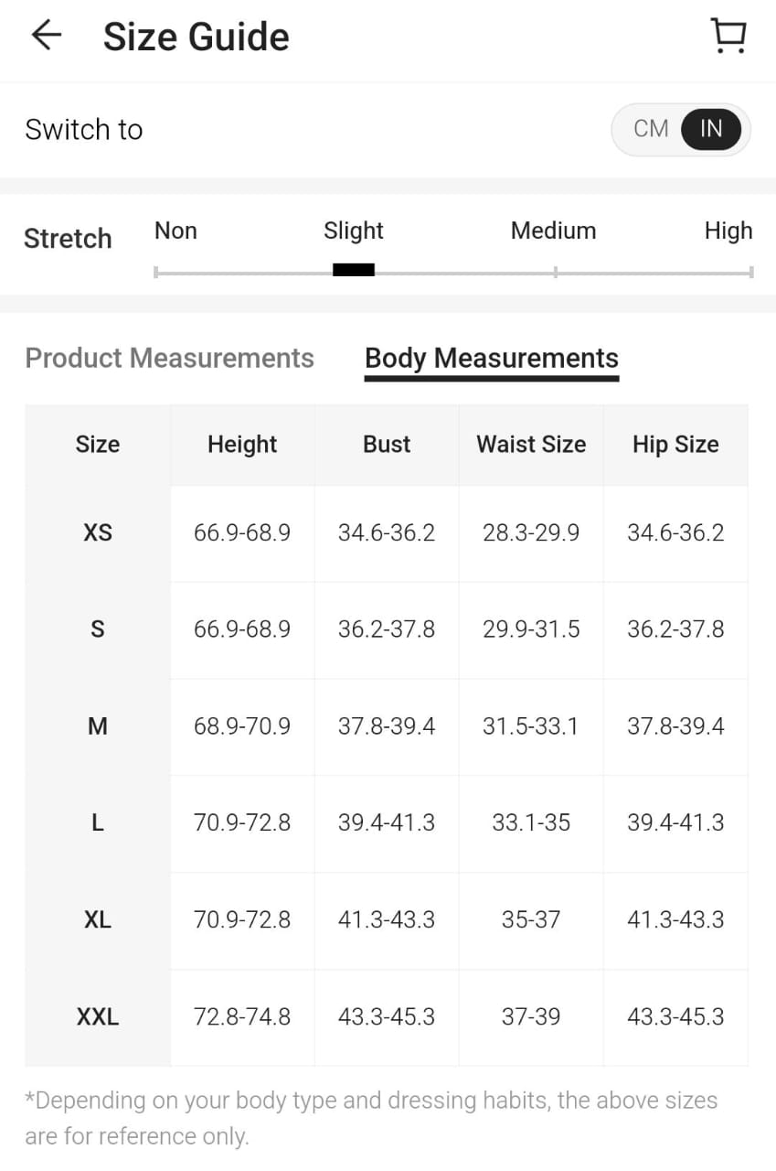Select IN unit option

(x=711, y=129)
